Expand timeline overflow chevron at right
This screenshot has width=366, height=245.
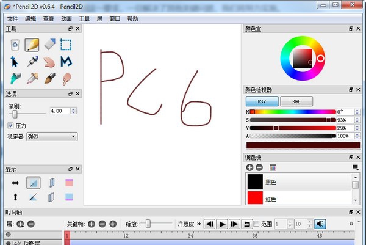351,224
